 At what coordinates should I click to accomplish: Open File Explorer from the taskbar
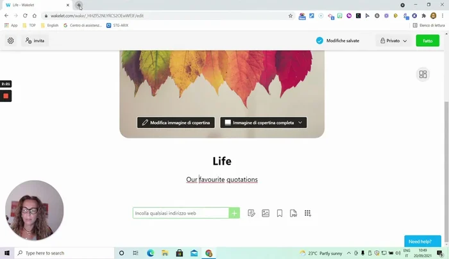pyautogui.click(x=165, y=253)
